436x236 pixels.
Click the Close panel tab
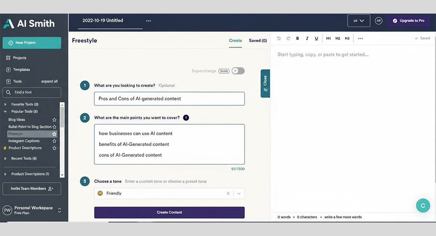265,84
